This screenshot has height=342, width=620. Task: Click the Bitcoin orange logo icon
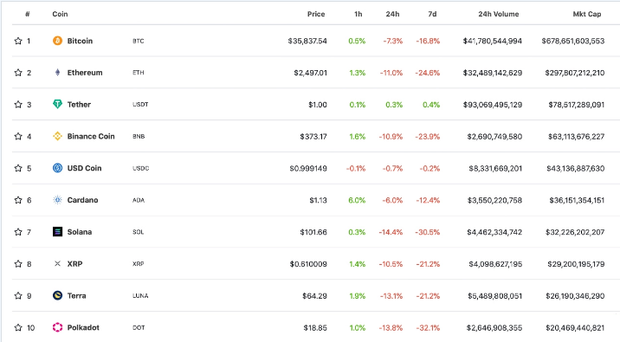point(57,41)
